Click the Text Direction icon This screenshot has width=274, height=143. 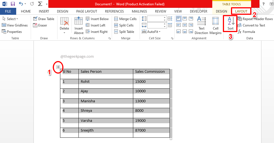click(x=201, y=25)
